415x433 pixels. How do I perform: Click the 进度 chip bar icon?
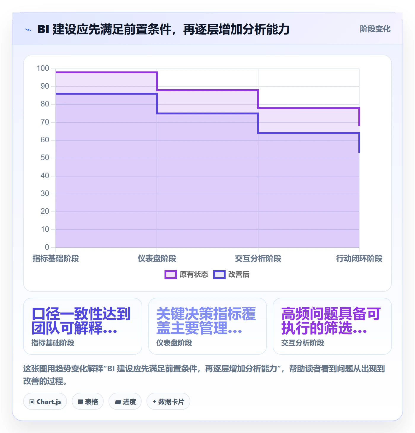pos(118,402)
